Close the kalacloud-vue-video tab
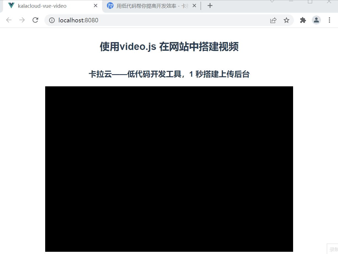The image size is (338, 254). 95,5
